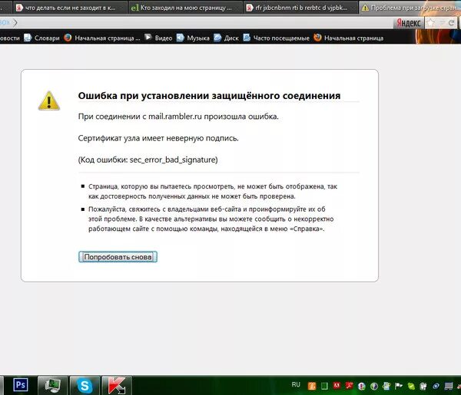Open Photoshop from the taskbar
Screen dimensions: 461x395
pyautogui.click(x=21, y=385)
